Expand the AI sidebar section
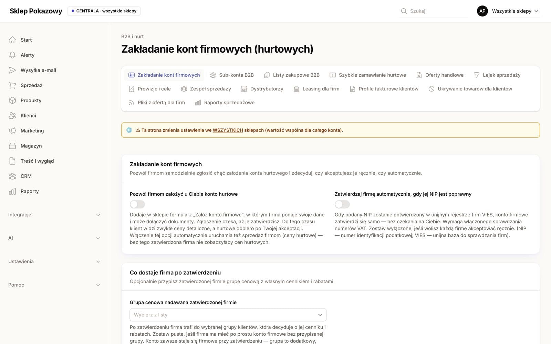This screenshot has height=344, width=551. coord(55,238)
